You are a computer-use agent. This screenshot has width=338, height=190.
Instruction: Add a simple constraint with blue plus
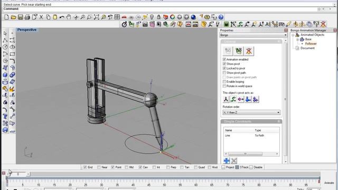click(x=227, y=160)
